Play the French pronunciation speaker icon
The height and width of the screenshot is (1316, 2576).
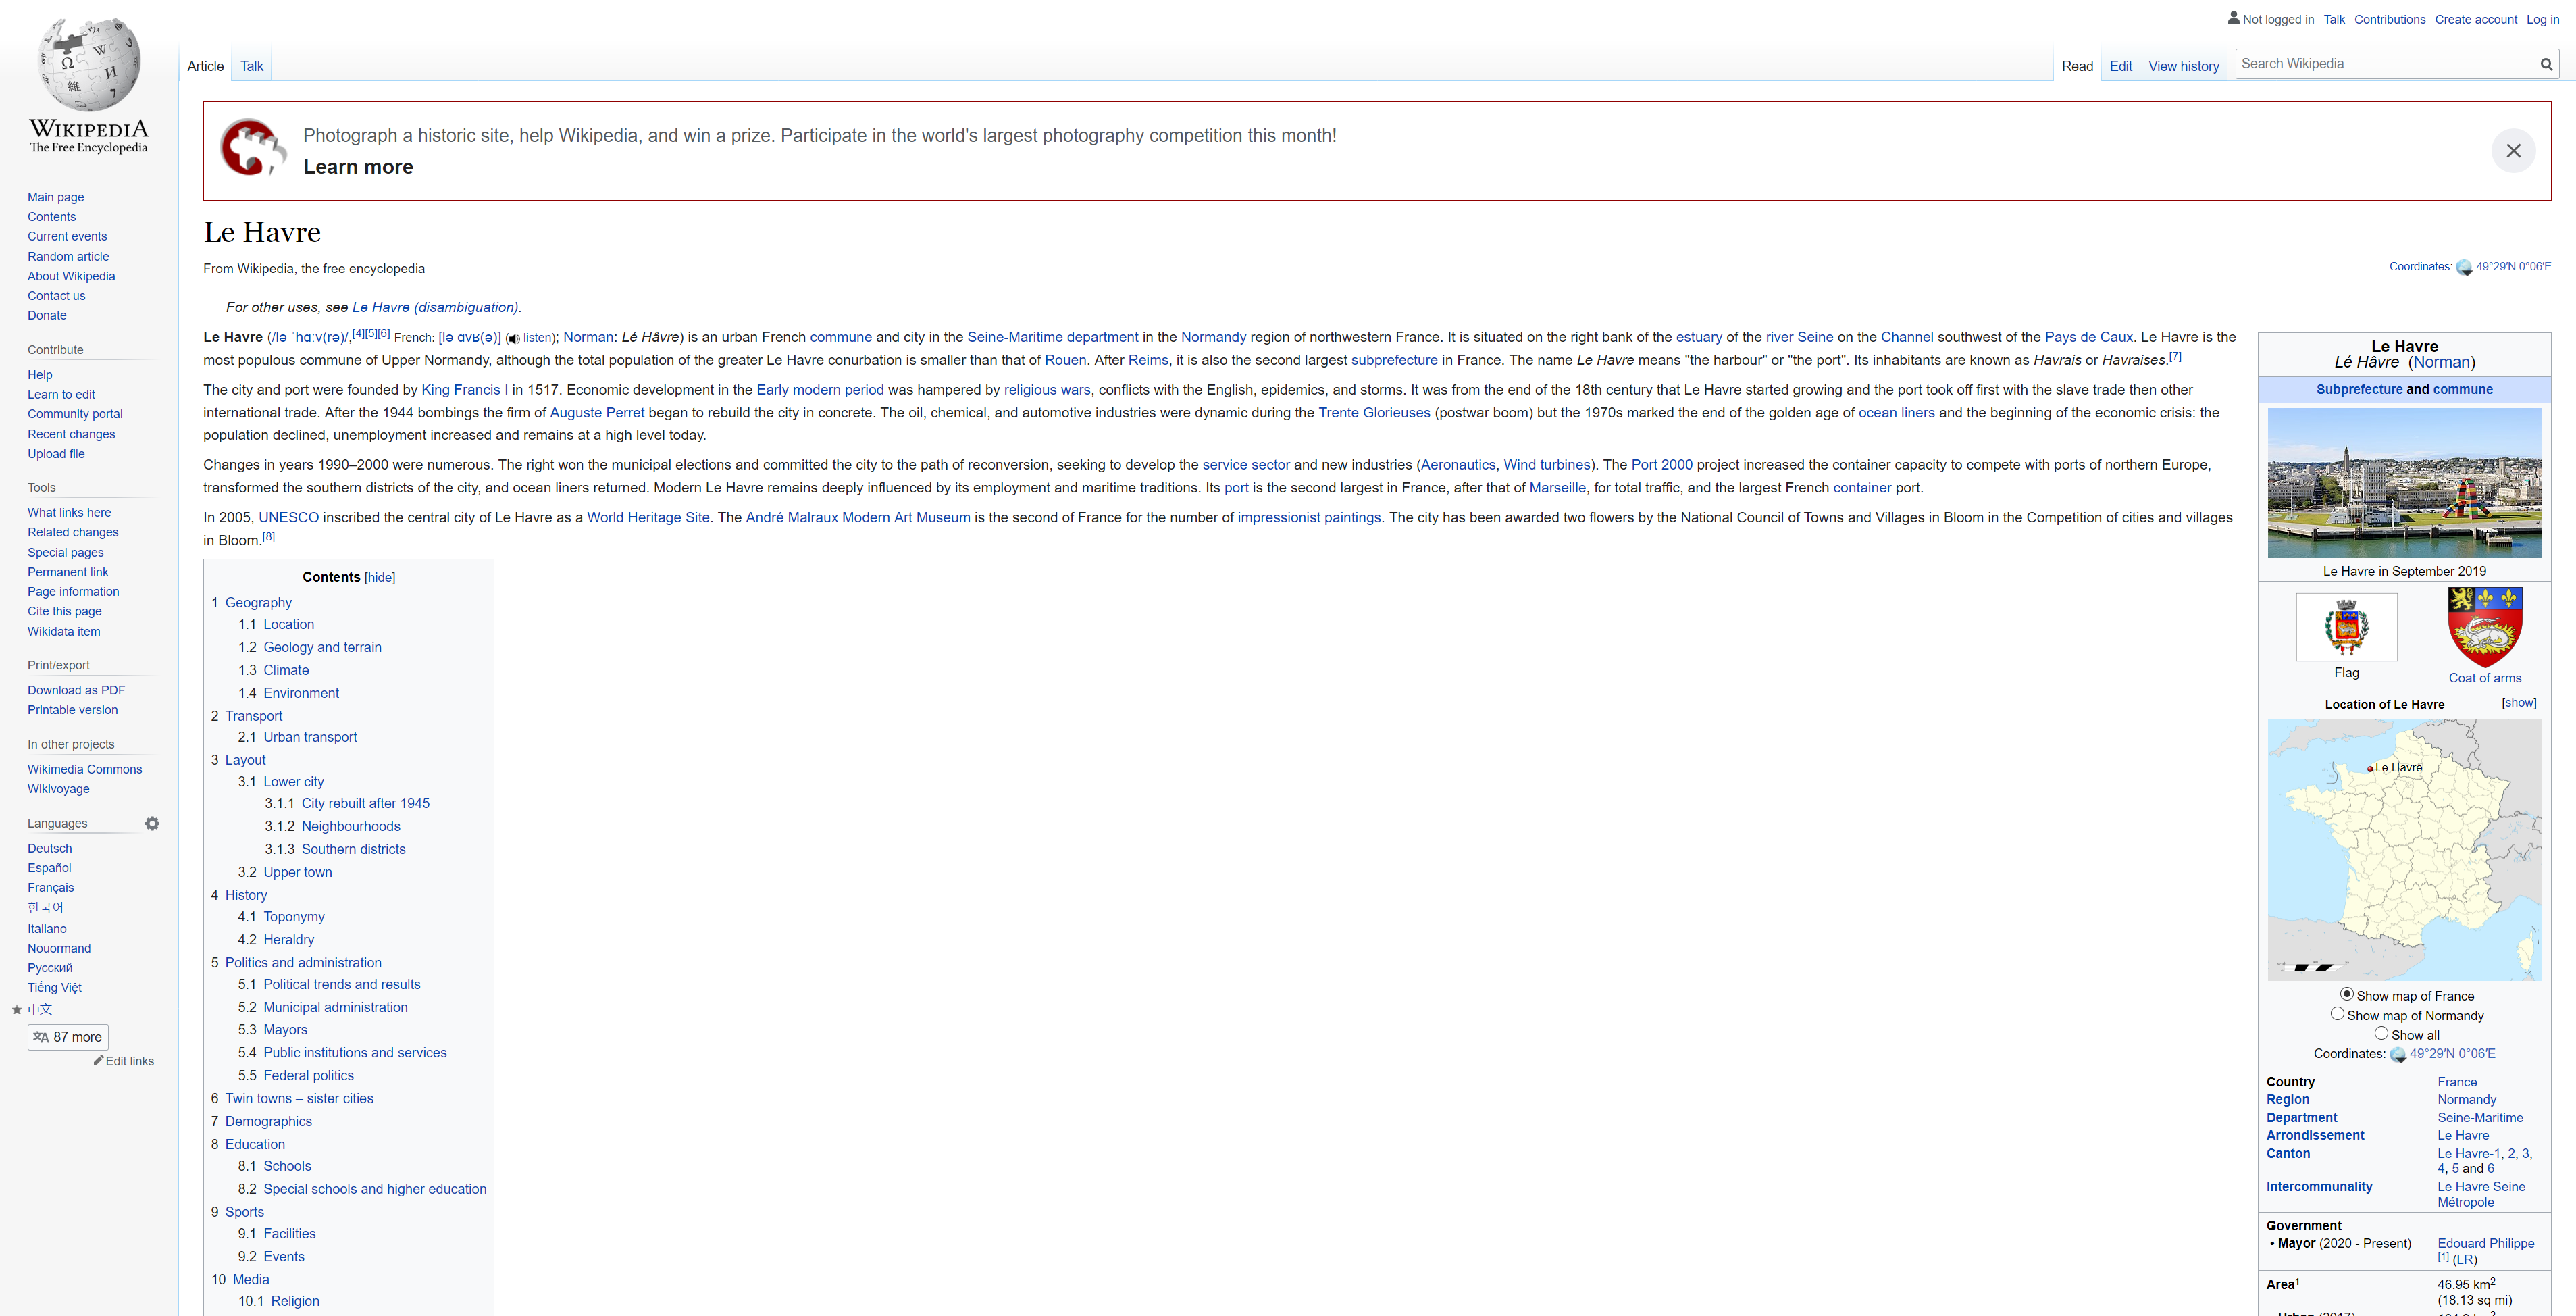[x=513, y=339]
